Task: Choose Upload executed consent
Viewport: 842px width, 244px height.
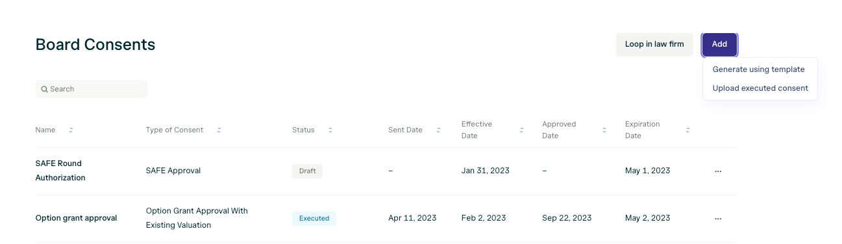Action: tap(760, 88)
